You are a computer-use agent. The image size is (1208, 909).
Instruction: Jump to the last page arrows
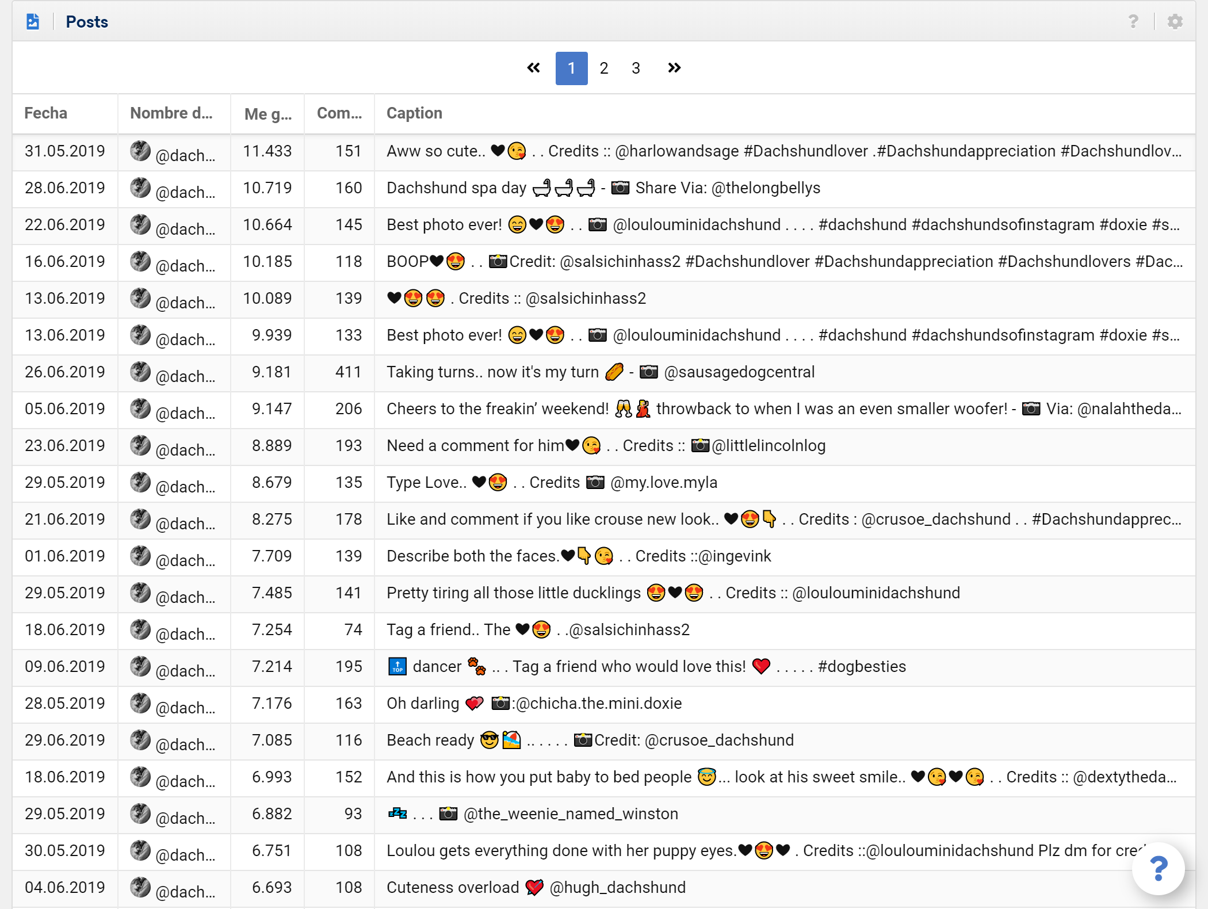point(674,68)
